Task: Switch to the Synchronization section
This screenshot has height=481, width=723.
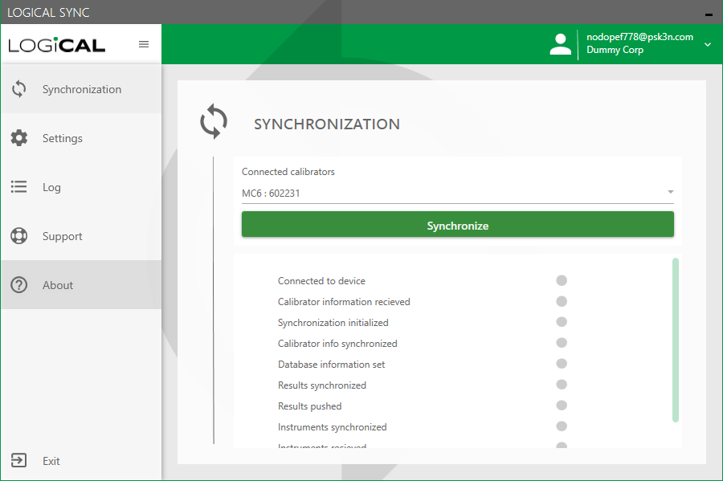Action: [80, 88]
